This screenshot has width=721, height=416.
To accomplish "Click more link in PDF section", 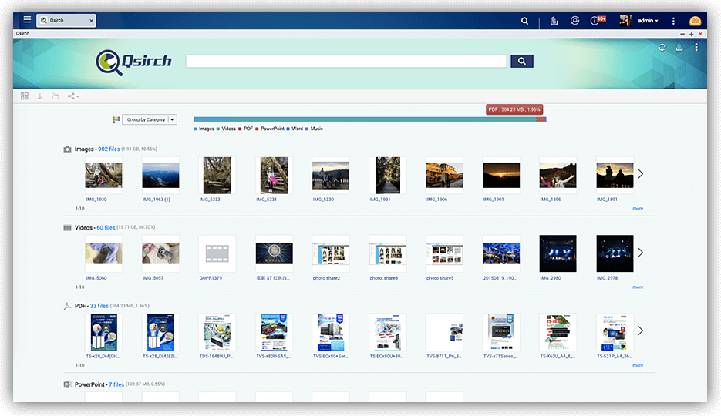I will (x=638, y=365).
